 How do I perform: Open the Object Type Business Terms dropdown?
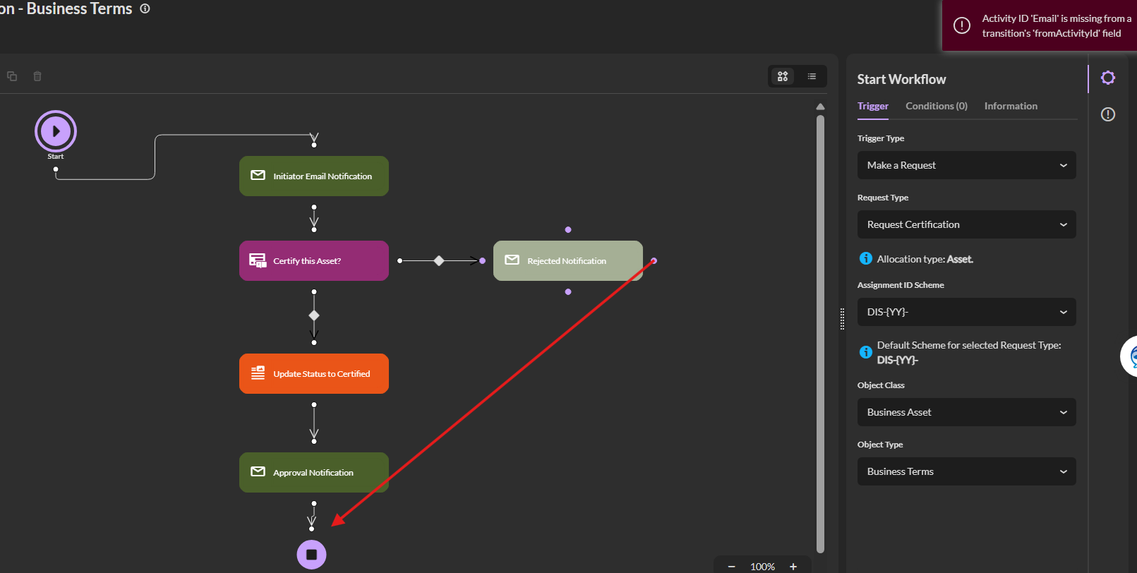coord(967,471)
